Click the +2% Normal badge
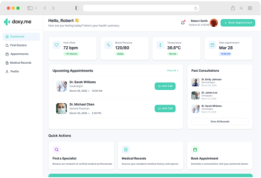Viewport: 261px width, 178px height. point(71,54)
